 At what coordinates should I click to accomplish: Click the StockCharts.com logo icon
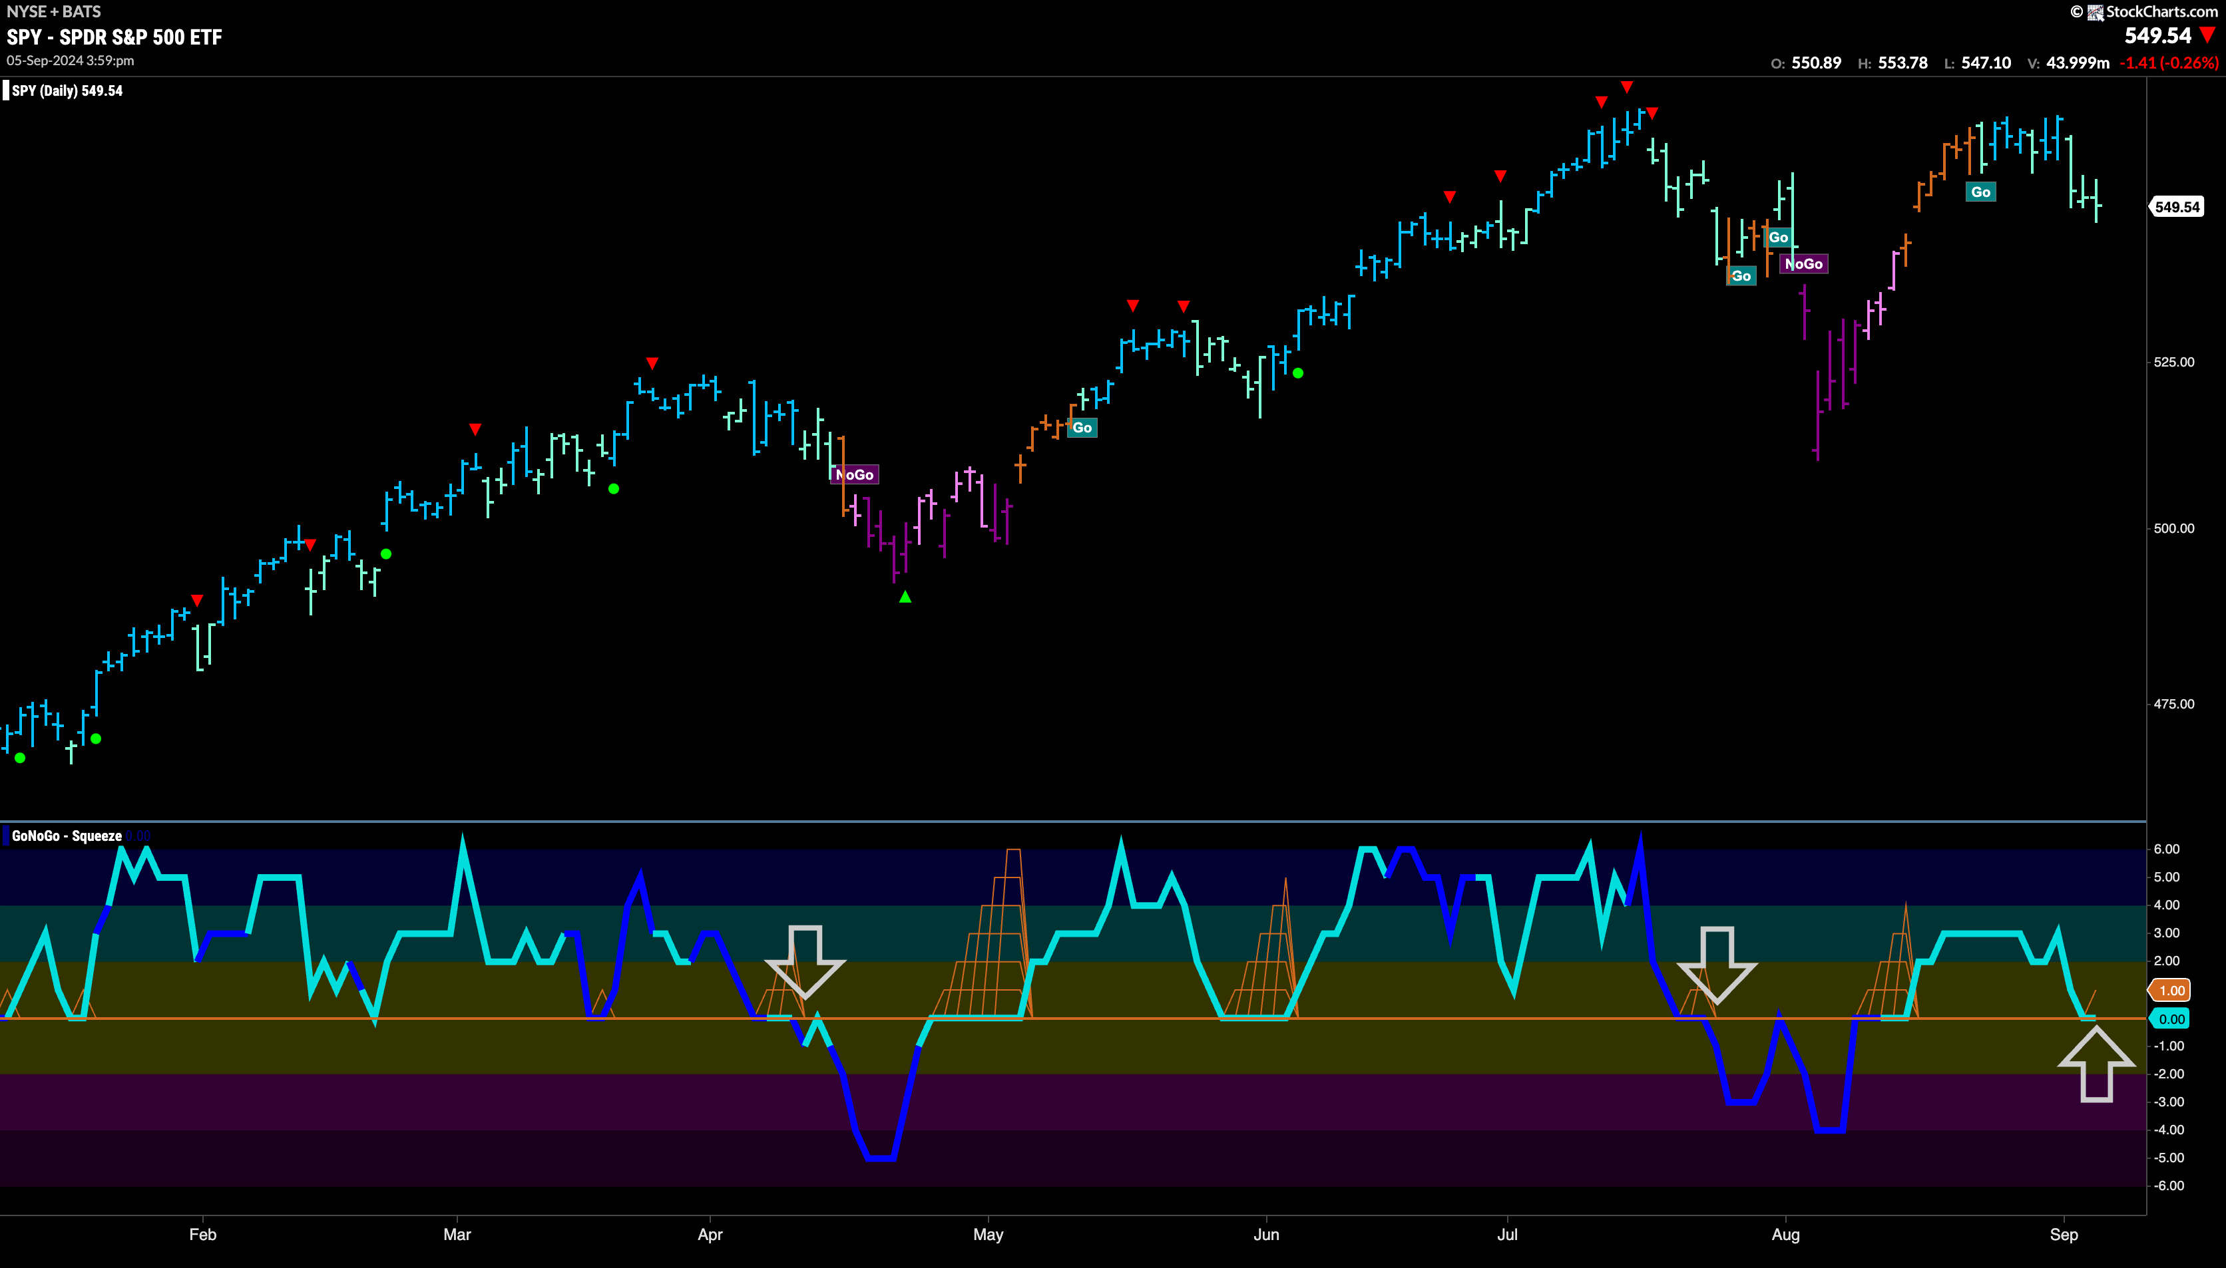pyautogui.click(x=2096, y=12)
